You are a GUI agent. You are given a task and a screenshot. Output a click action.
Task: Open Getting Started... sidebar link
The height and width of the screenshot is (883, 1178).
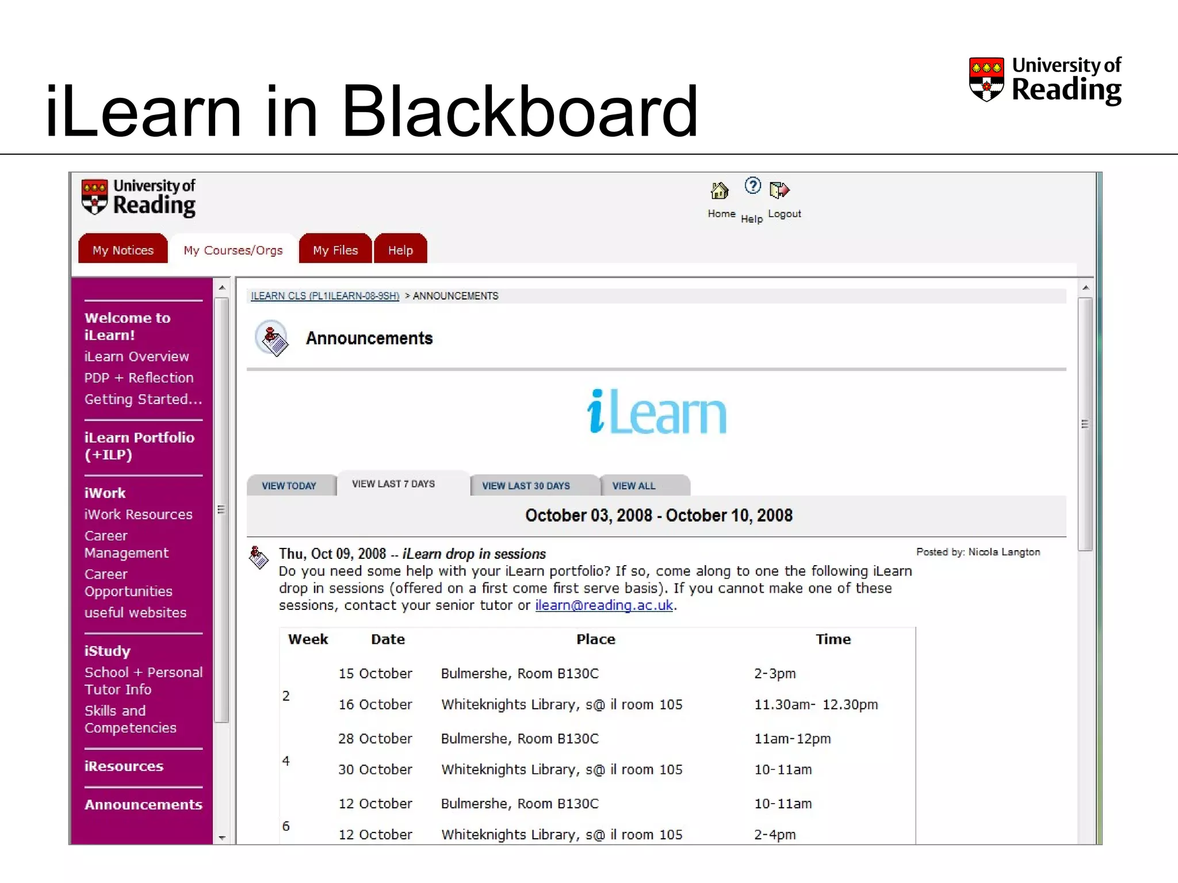pyautogui.click(x=143, y=399)
